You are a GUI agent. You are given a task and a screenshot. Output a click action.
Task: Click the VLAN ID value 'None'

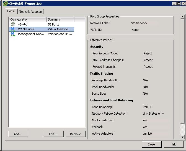tap(135, 30)
